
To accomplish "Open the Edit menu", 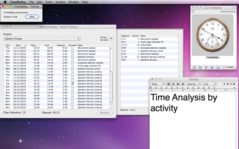I will (x=39, y=2).
